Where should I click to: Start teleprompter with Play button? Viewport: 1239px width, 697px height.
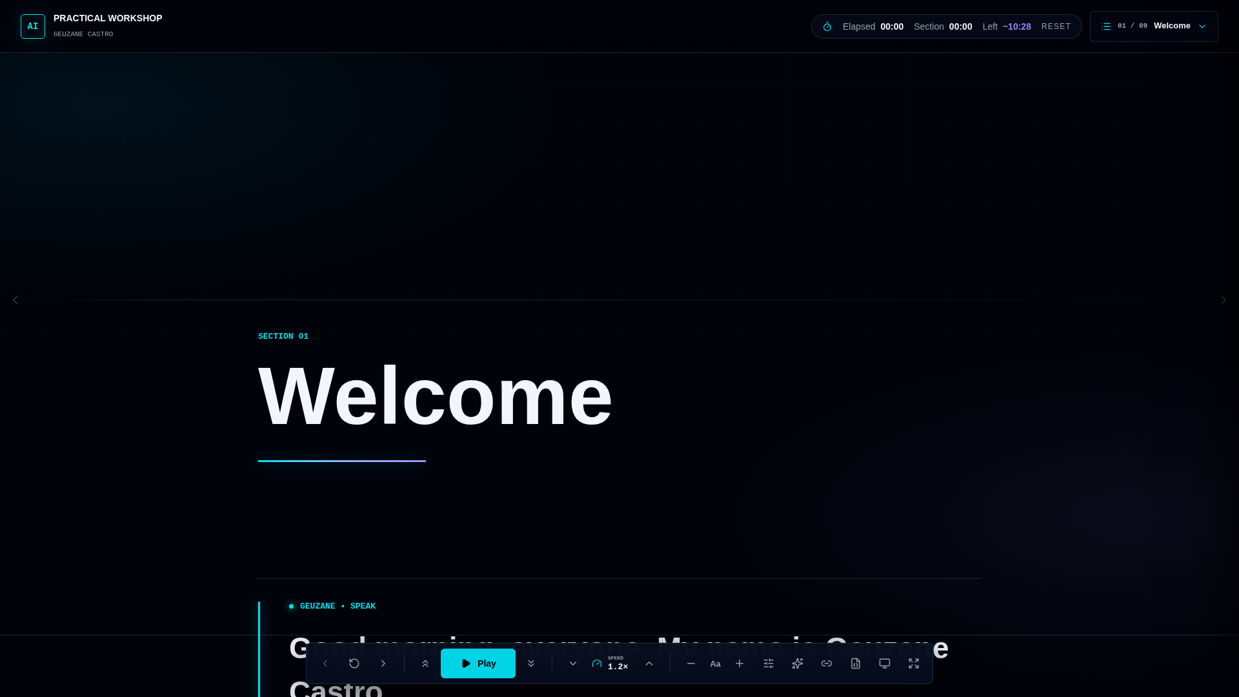pos(478,663)
